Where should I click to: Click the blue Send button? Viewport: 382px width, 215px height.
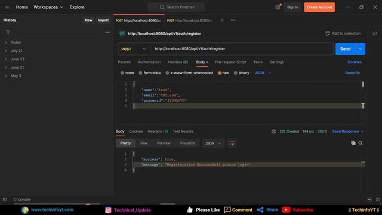[346, 49]
